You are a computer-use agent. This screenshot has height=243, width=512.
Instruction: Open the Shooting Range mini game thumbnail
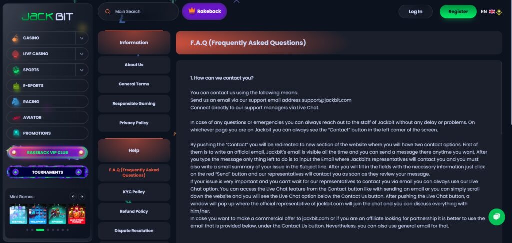(x=77, y=214)
